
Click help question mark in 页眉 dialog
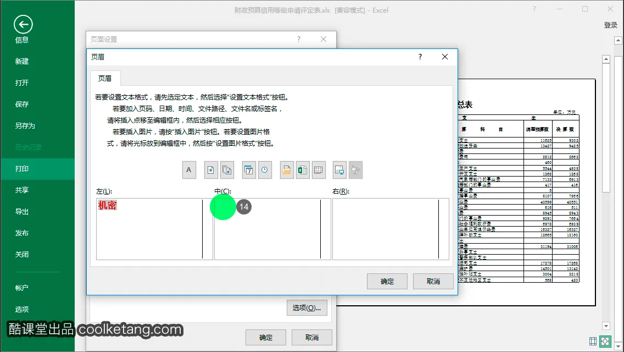click(420, 57)
